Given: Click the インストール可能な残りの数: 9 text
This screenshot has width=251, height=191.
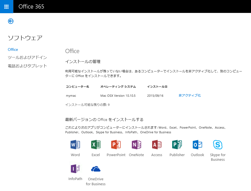Looking at the screenshot, I should [x=87, y=105].
